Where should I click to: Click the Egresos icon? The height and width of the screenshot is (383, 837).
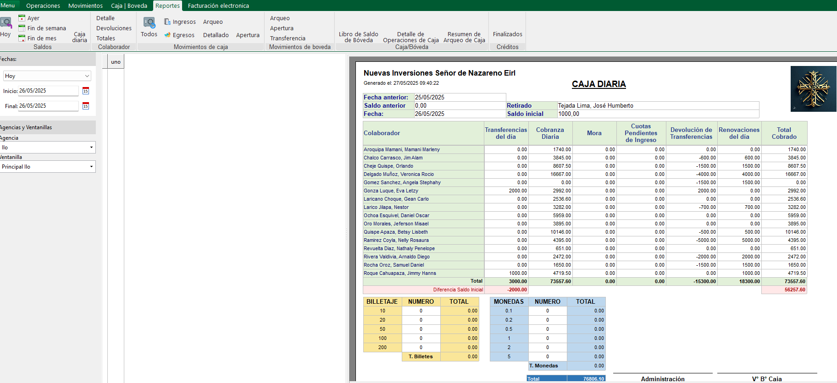click(x=167, y=35)
